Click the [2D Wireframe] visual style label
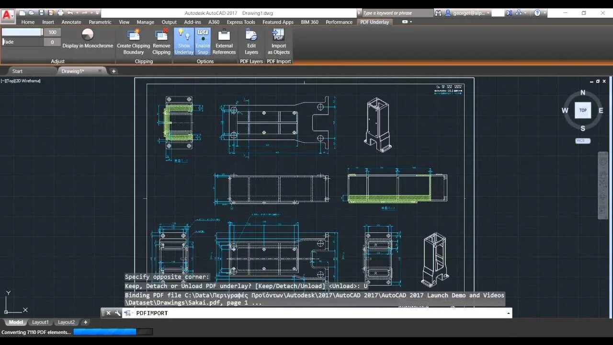This screenshot has height=345, width=613. 28,81
